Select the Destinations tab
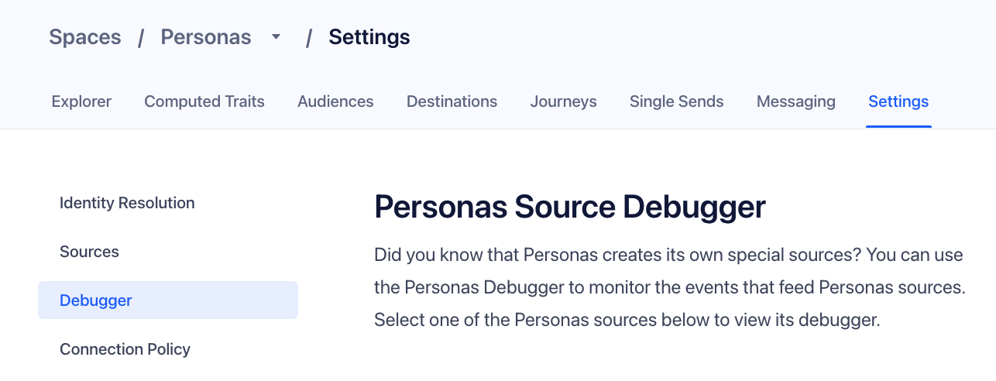Screen dimensions: 996x381 point(452,101)
